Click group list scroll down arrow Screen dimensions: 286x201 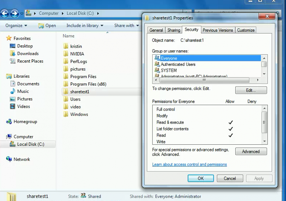264,74
